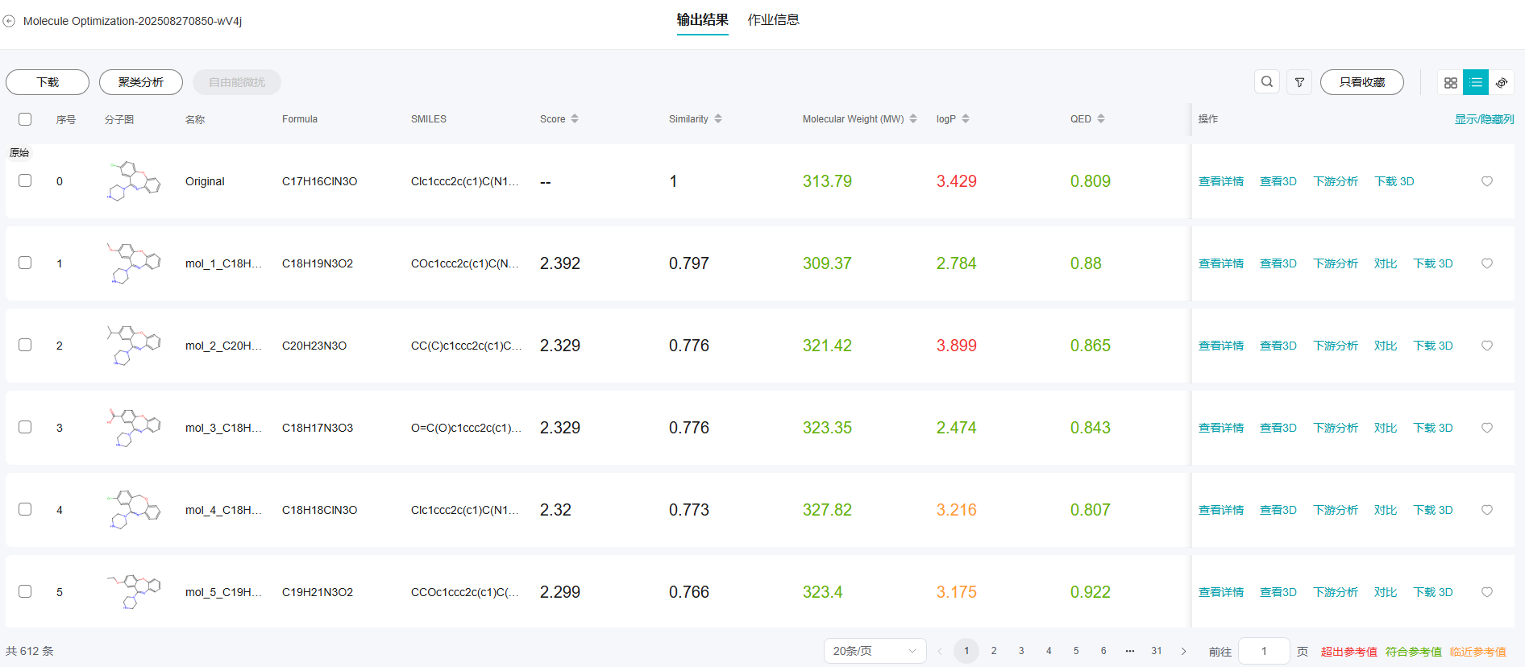This screenshot has height=667, width=1525.
Task: Click the back arrow beside job title
Action: click(x=9, y=21)
